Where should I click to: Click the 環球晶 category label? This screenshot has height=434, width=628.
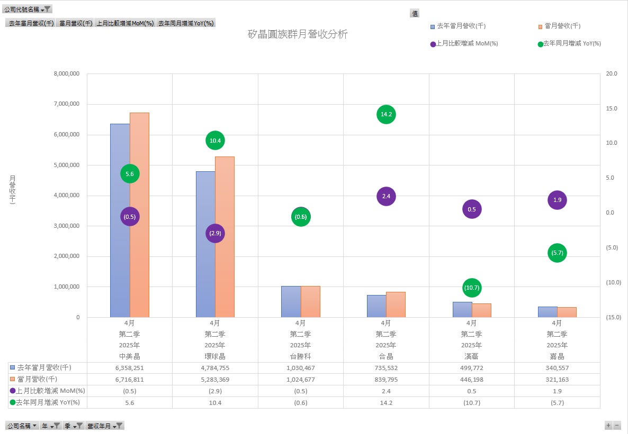tap(215, 356)
